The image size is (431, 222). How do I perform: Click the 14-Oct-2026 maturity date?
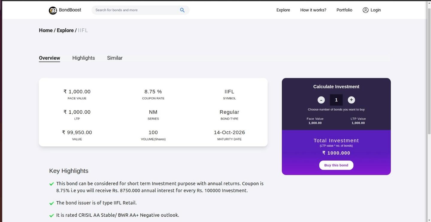click(229, 132)
